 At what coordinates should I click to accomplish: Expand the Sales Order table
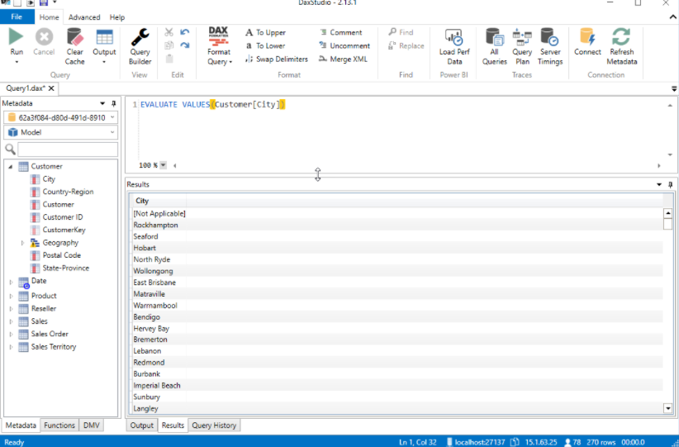click(12, 335)
